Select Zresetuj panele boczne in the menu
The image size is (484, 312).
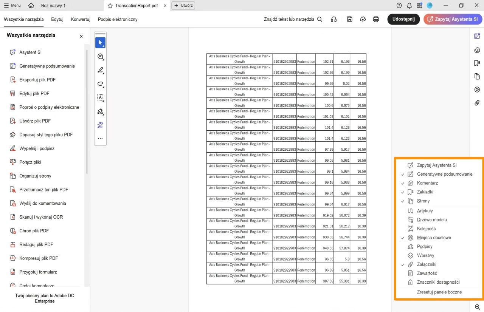(x=439, y=292)
